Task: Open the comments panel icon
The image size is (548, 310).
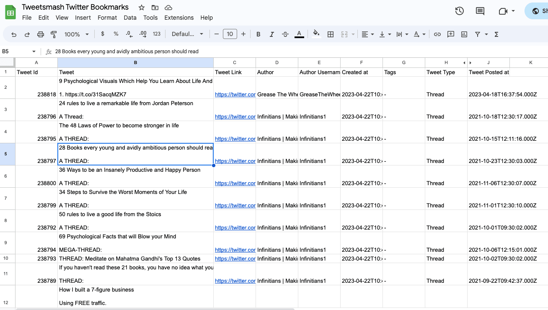Action: tap(480, 11)
